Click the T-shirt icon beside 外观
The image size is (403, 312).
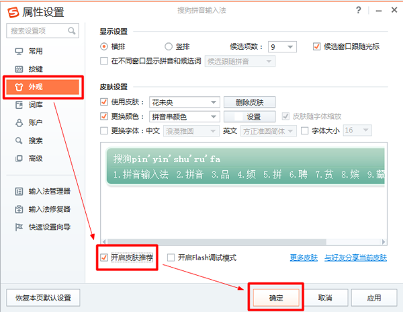click(19, 87)
